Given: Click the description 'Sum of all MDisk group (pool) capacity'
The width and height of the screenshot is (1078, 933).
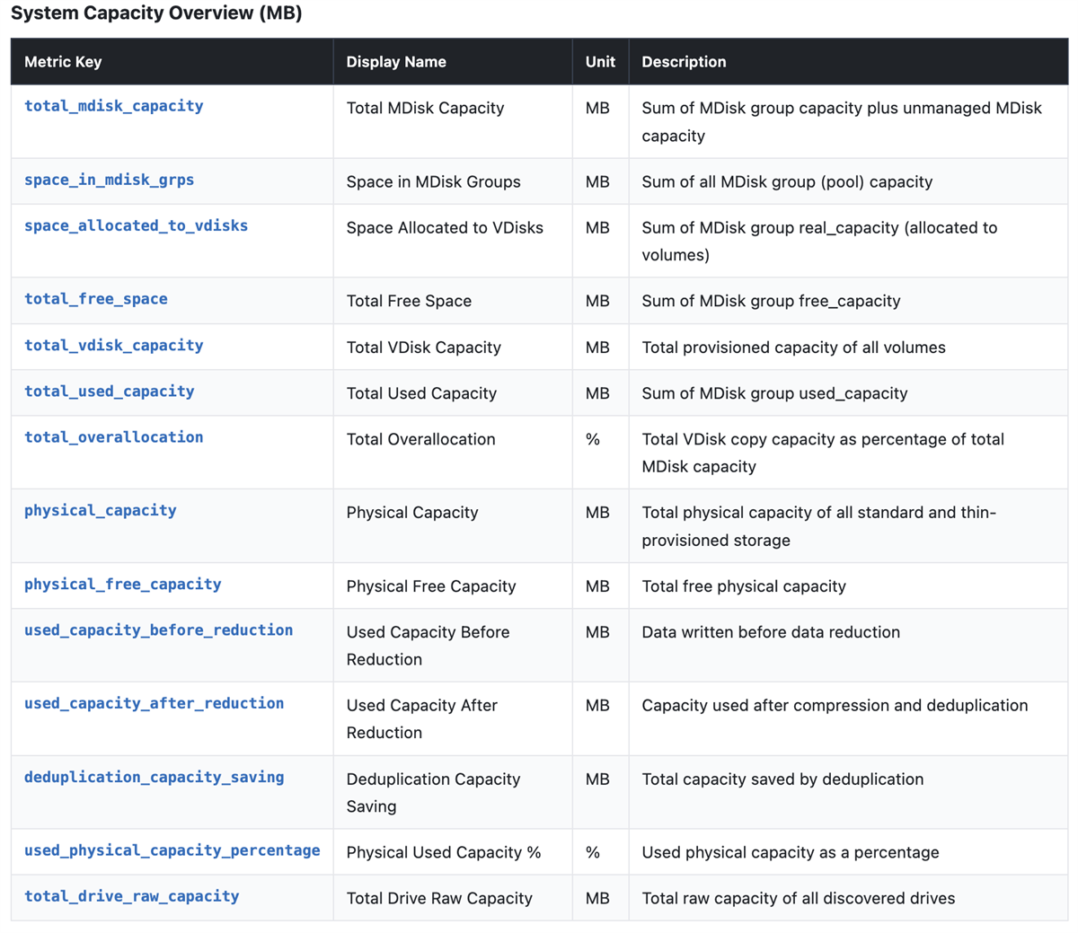Looking at the screenshot, I should tap(787, 181).
